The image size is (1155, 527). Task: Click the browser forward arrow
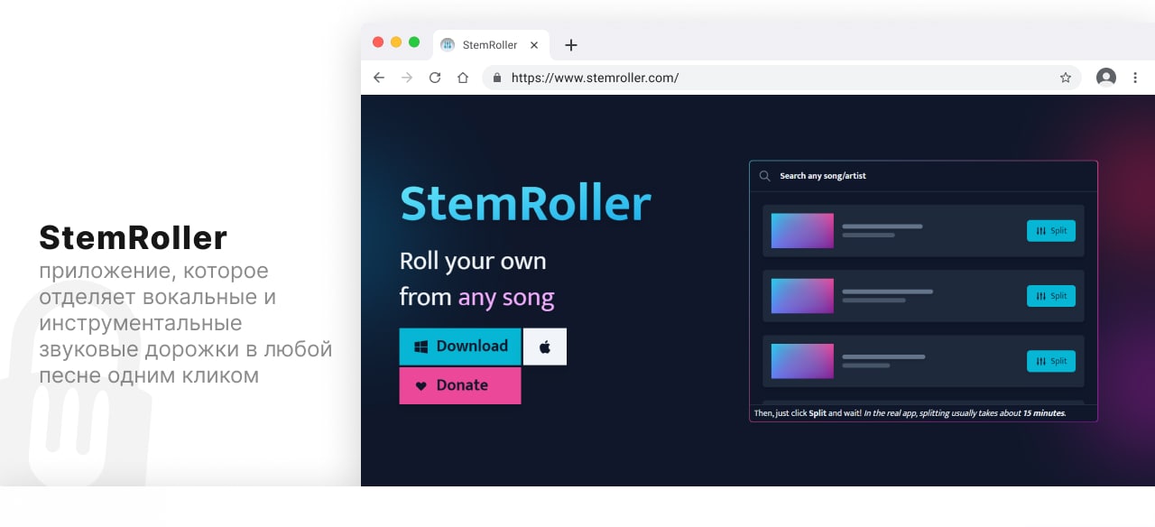point(407,78)
